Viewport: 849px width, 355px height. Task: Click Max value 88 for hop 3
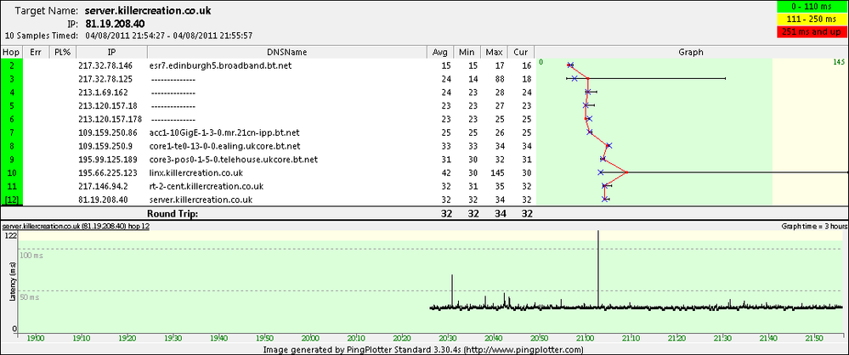pyautogui.click(x=498, y=79)
